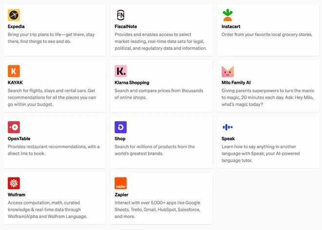Open the red OpenTable icon
Viewport: 322px width, 230px height.
pyautogui.click(x=14, y=127)
